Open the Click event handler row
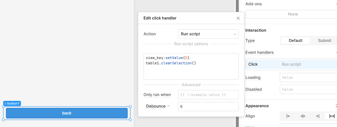 coord(291,64)
